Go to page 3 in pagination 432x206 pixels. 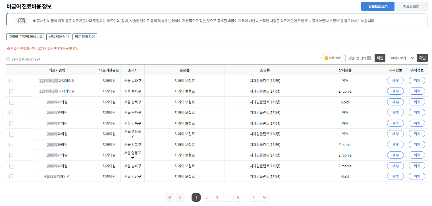coord(217,197)
